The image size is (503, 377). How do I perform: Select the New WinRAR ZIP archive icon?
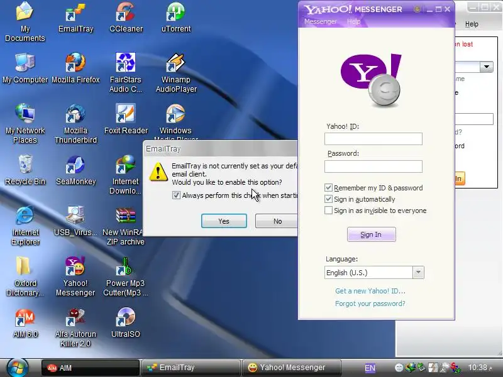(124, 226)
